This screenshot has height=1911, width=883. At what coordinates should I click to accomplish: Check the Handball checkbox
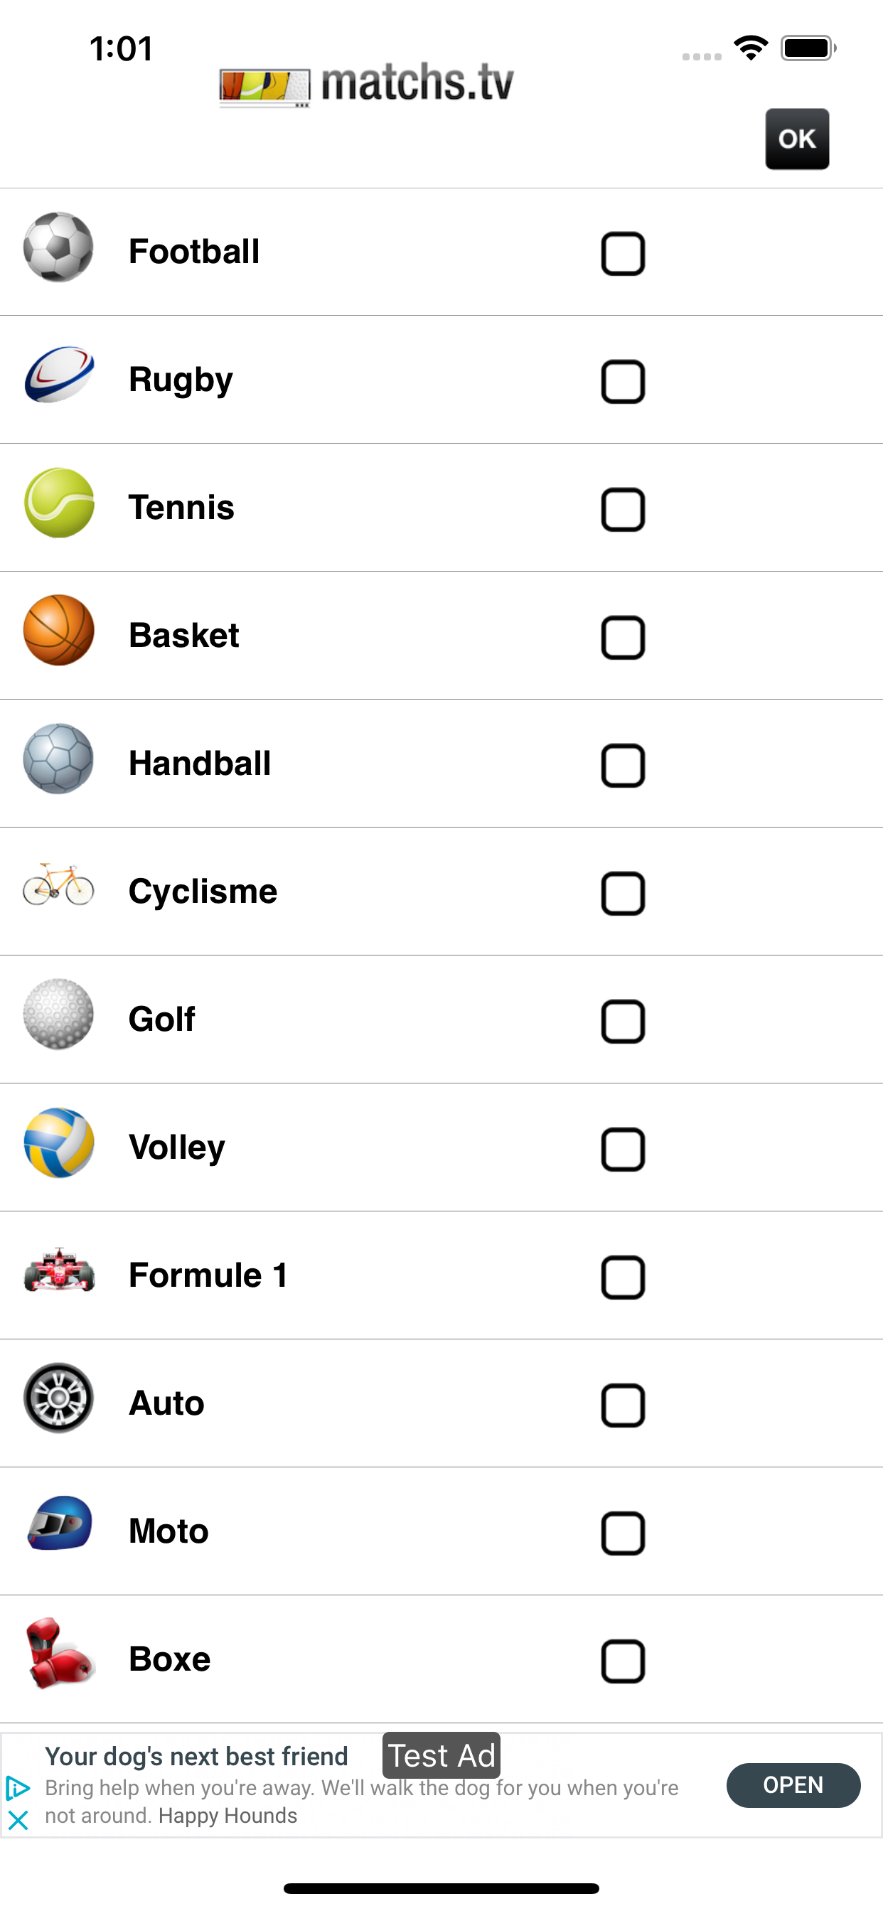pyautogui.click(x=623, y=766)
